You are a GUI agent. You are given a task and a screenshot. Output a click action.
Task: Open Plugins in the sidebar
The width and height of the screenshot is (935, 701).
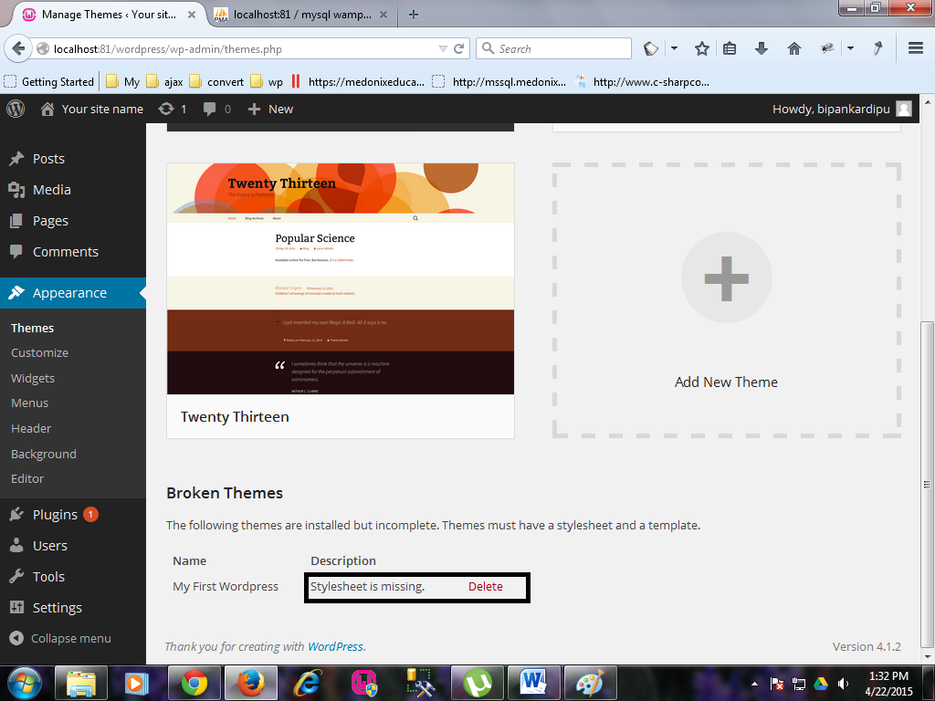[55, 515]
